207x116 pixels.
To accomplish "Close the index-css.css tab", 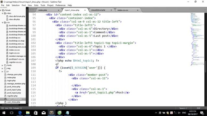I will click(x=138, y=10).
